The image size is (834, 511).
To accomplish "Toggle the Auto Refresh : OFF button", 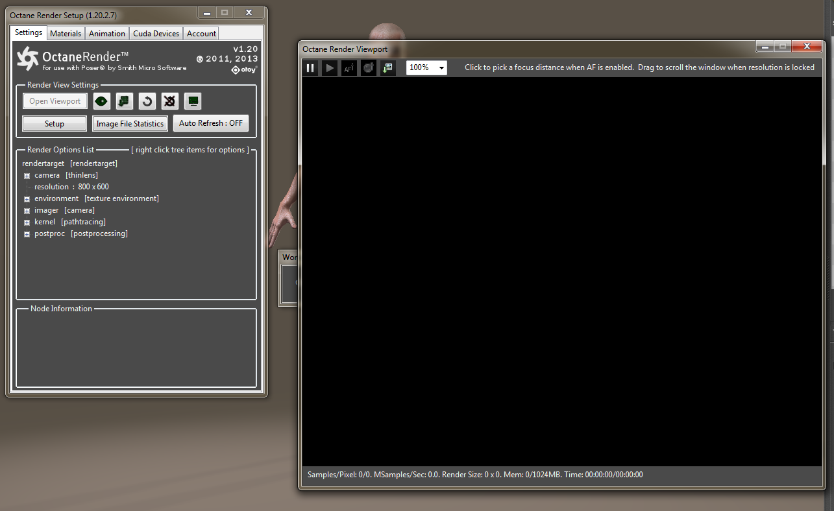I will 211,123.
